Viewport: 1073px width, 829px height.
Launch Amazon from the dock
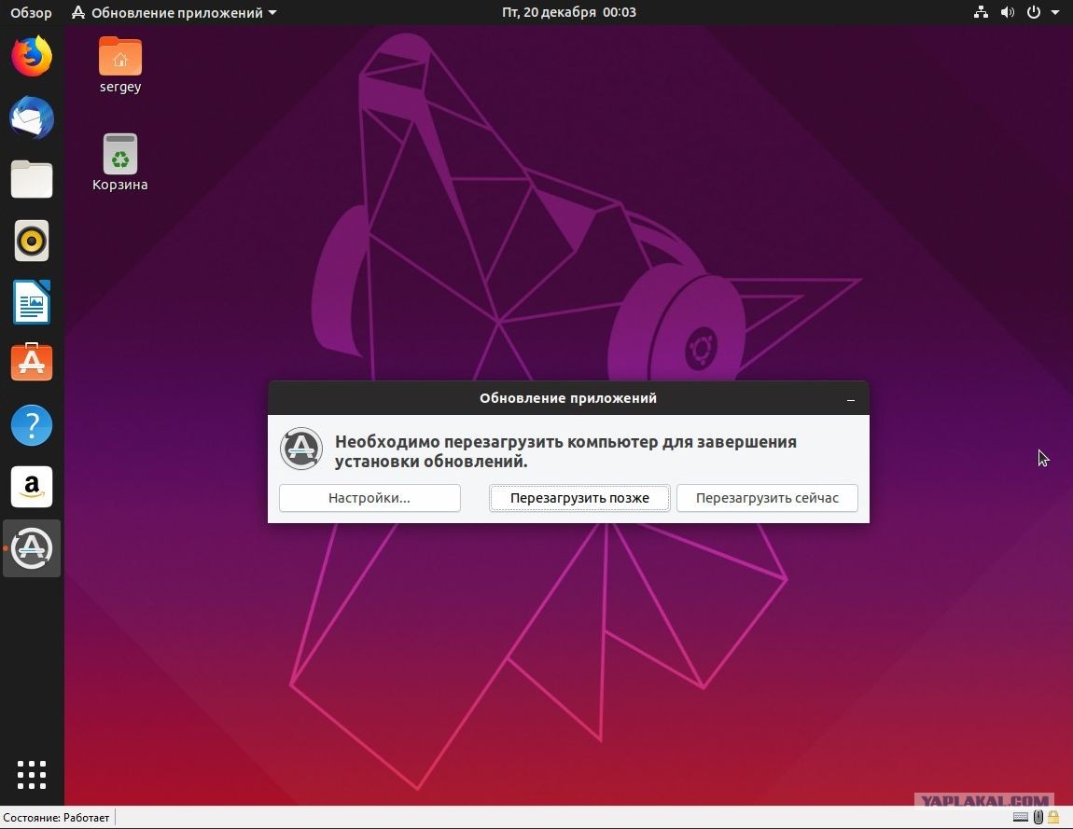(x=32, y=487)
